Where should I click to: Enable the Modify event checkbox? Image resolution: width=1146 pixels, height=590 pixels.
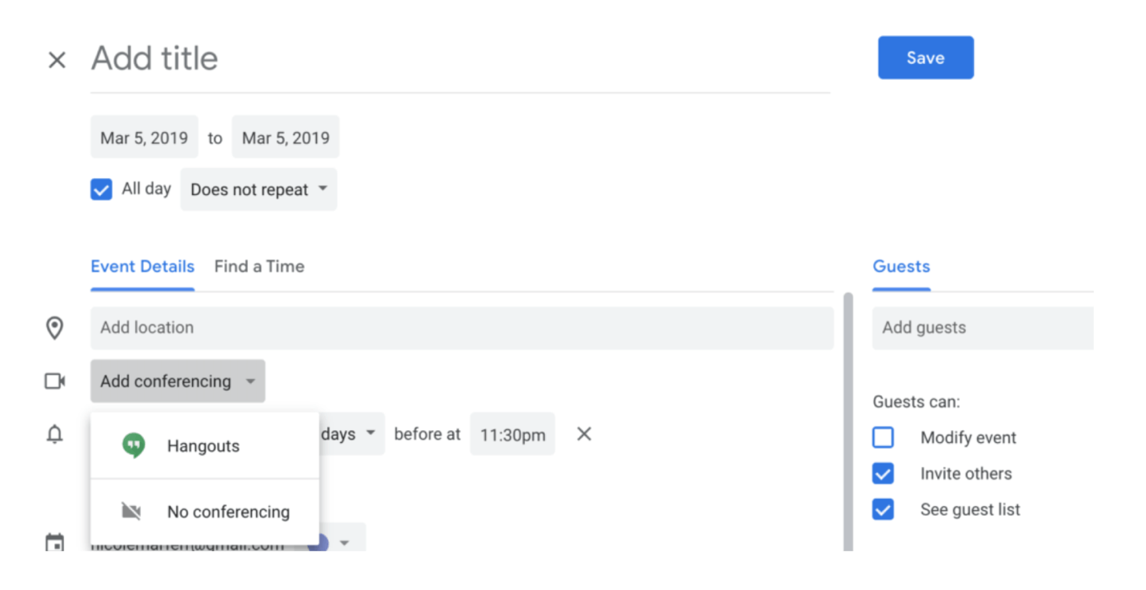pos(883,437)
